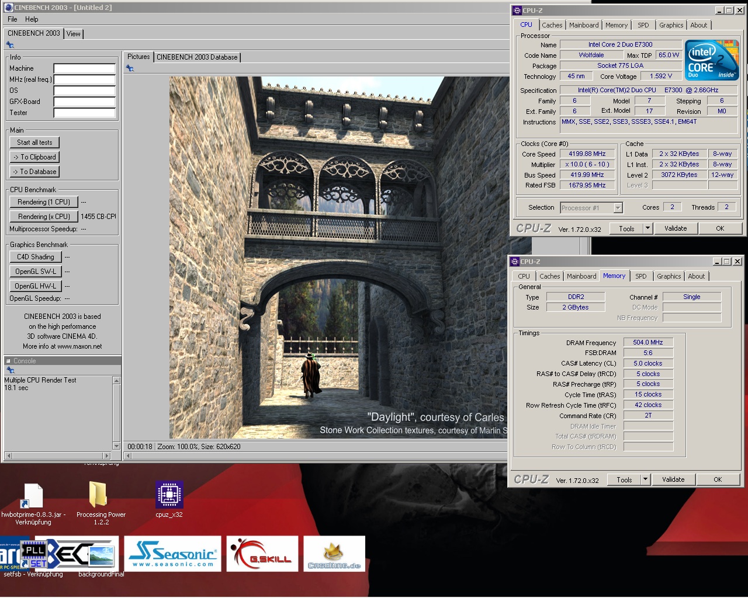This screenshot has width=748, height=598.
Task: Click Validate in the lower CPU-Z window
Action: pyautogui.click(x=673, y=479)
